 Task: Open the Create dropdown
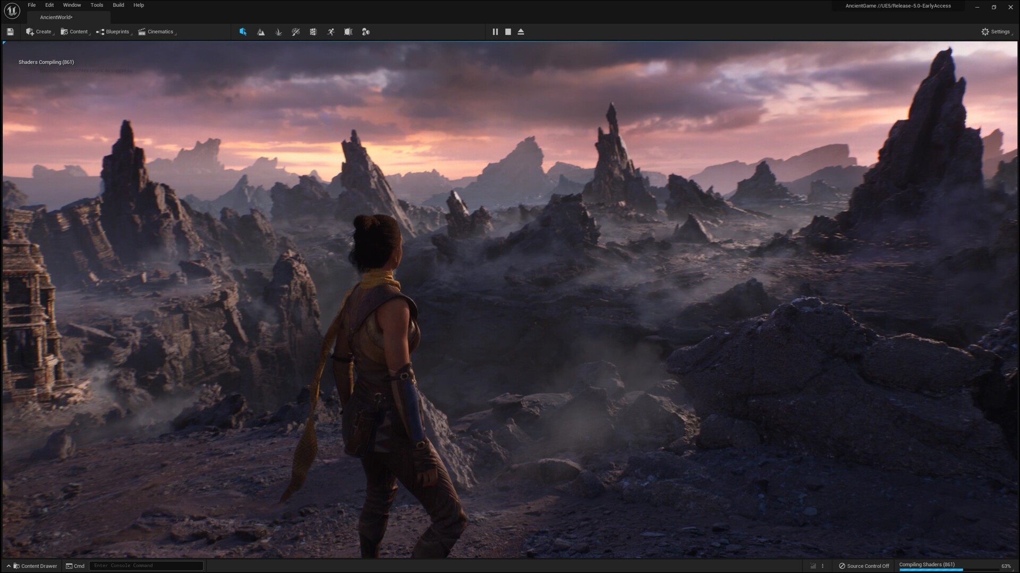pos(39,32)
